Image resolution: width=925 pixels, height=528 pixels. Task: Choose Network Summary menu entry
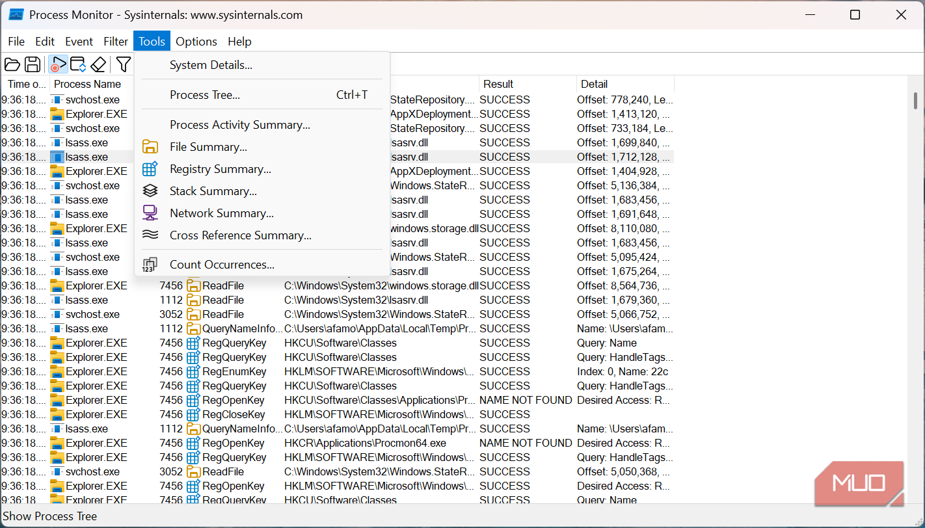(262, 213)
